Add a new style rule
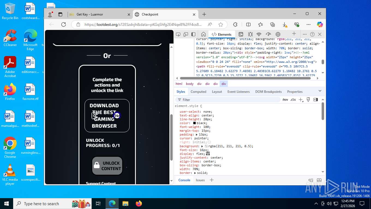Viewport: 371px width, 209px height. tap(301, 100)
